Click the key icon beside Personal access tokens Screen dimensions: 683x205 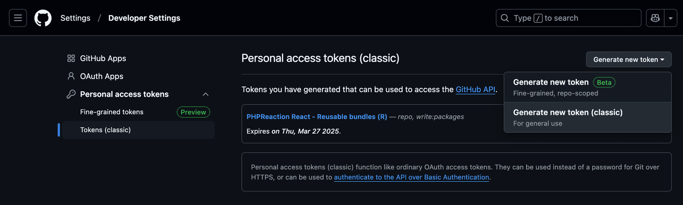tap(71, 94)
